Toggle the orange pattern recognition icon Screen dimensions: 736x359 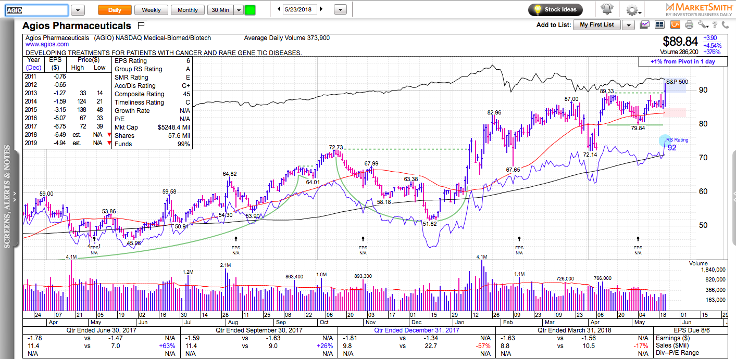point(675,24)
